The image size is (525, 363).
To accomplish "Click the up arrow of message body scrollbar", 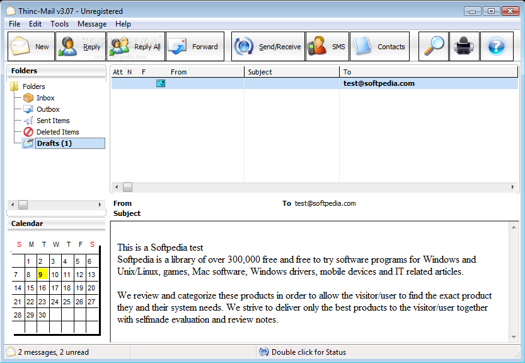I will (514, 227).
